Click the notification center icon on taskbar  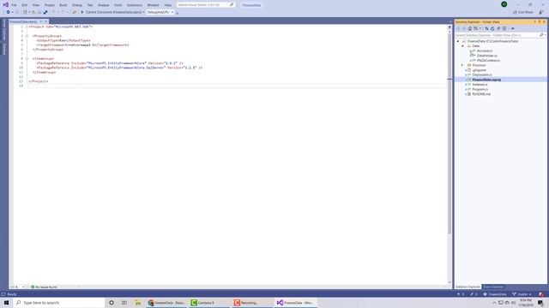(x=540, y=303)
